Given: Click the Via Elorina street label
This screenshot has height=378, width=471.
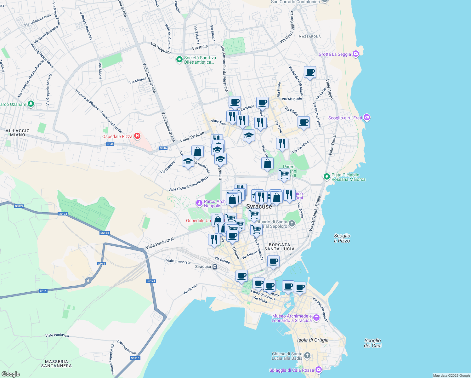Looking at the screenshot, I should coord(190,289).
